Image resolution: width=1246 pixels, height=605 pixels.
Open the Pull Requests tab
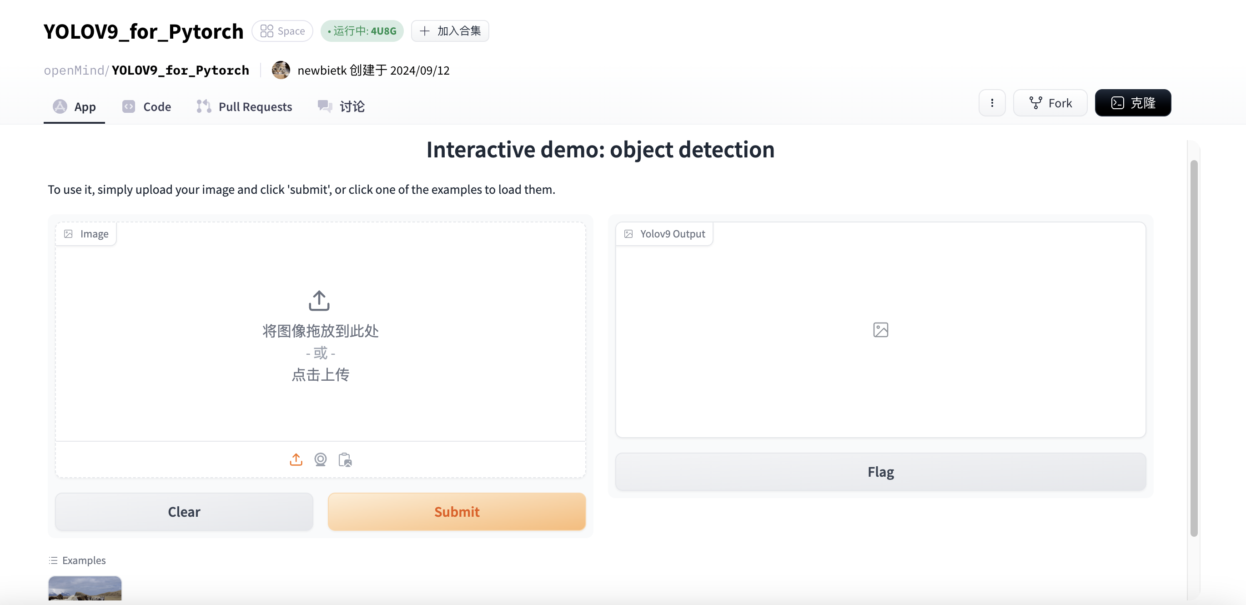pos(244,106)
